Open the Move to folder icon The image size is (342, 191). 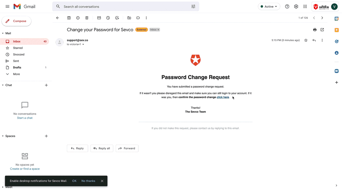pos(129,18)
